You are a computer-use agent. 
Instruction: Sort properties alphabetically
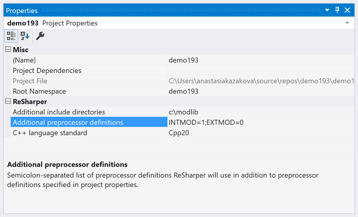click(x=25, y=36)
